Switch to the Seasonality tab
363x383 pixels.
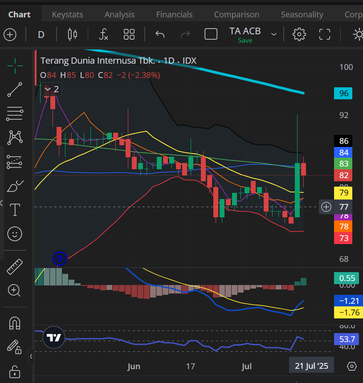[302, 14]
